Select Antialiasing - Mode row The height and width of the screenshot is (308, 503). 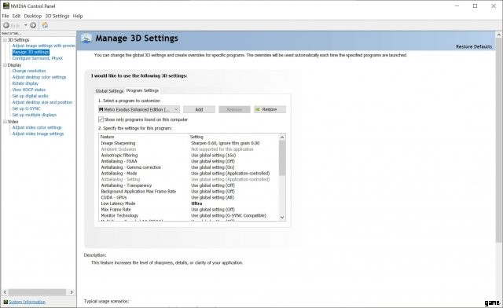tap(189, 173)
